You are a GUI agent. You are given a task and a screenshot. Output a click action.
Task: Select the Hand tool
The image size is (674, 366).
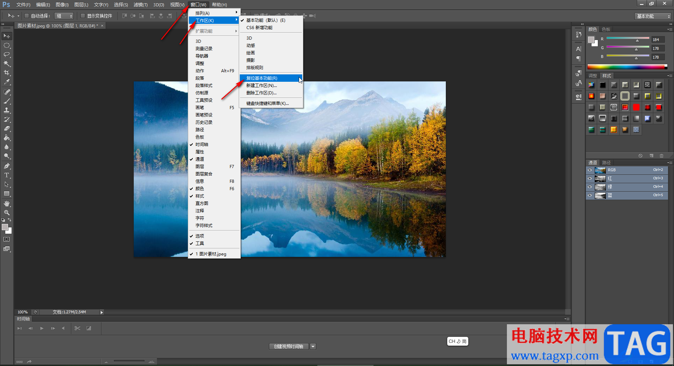point(7,204)
